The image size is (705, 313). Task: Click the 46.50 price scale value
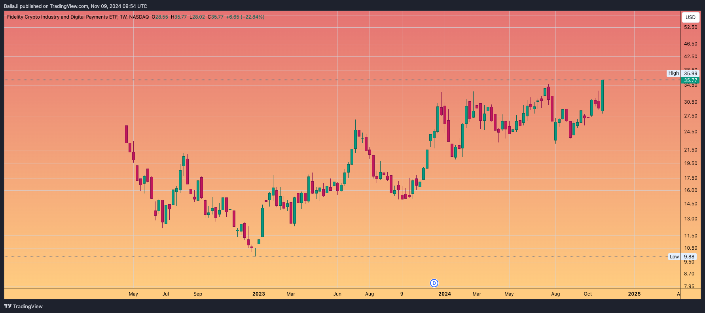(691, 44)
